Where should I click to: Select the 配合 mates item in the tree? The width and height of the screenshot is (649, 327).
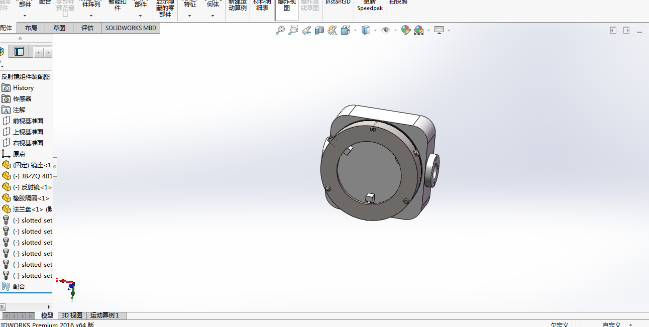click(x=19, y=286)
